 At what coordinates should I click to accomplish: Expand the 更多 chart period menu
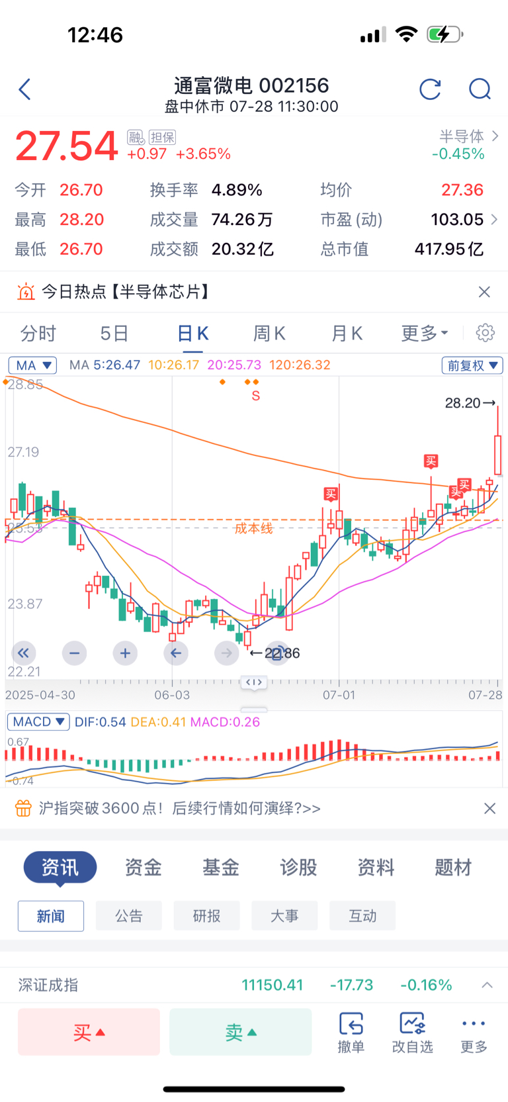tap(425, 333)
